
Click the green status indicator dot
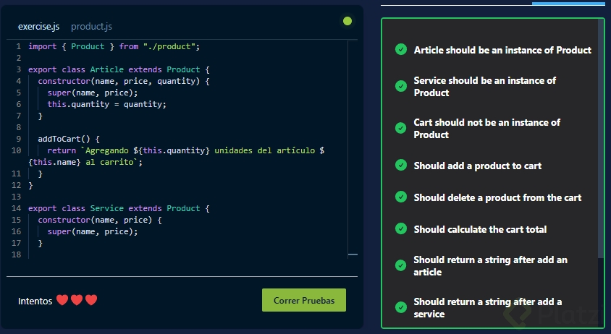point(347,21)
